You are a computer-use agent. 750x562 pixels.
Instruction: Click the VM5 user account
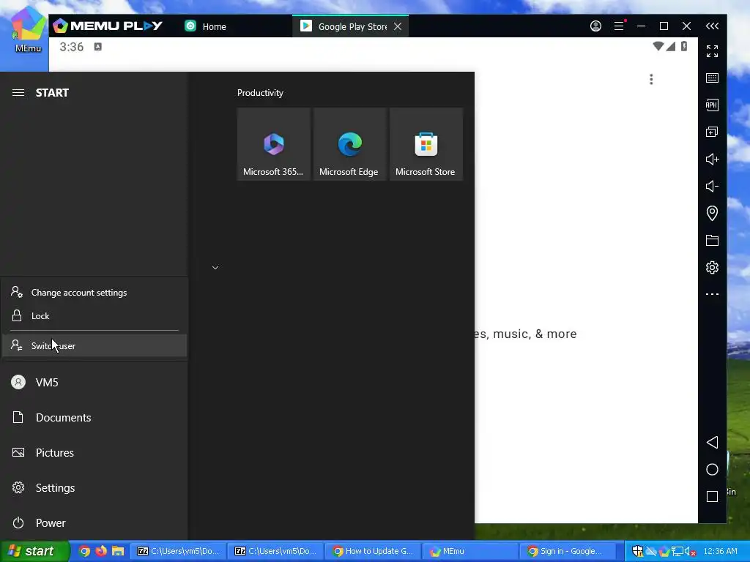(94, 382)
